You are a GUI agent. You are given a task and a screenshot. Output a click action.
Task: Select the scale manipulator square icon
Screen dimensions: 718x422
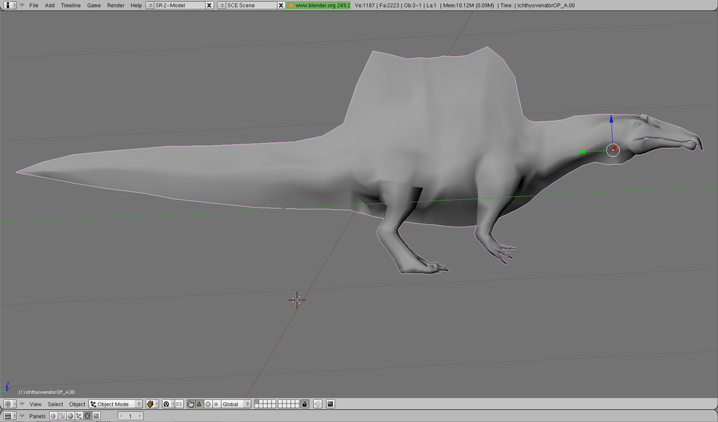(215, 404)
